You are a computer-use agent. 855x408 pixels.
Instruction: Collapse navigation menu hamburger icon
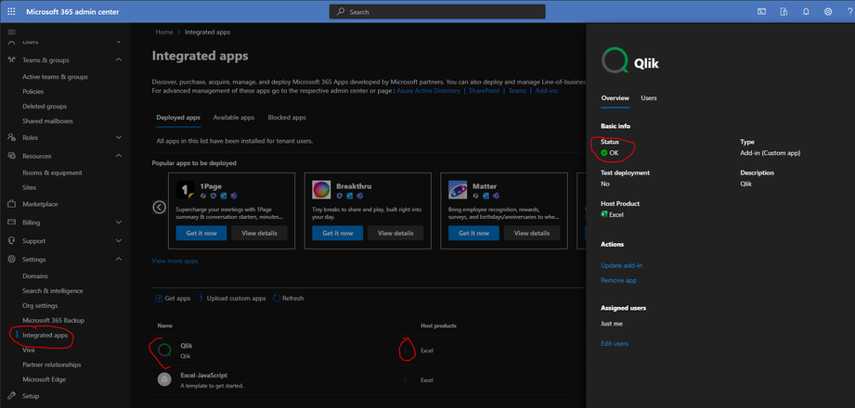[x=11, y=32]
